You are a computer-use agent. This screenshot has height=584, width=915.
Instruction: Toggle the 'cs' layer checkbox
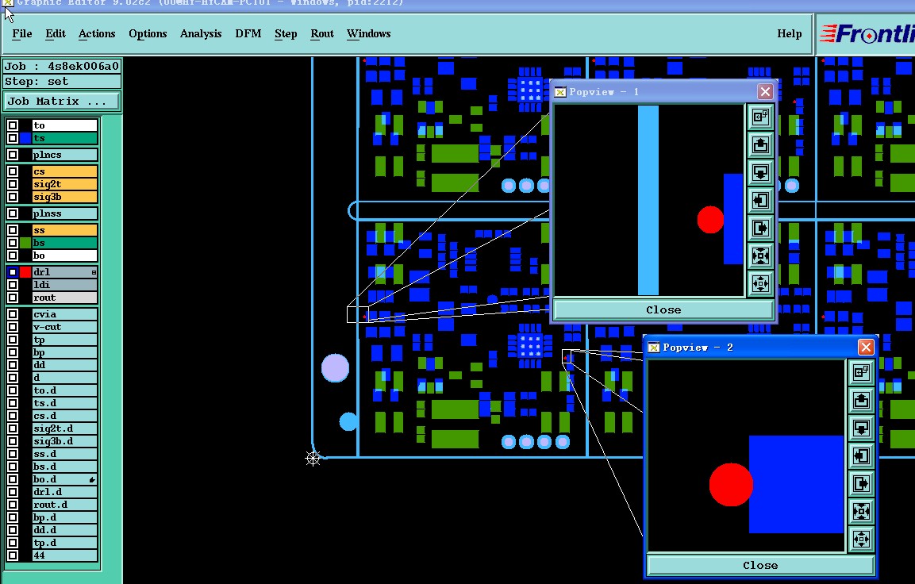click(12, 171)
